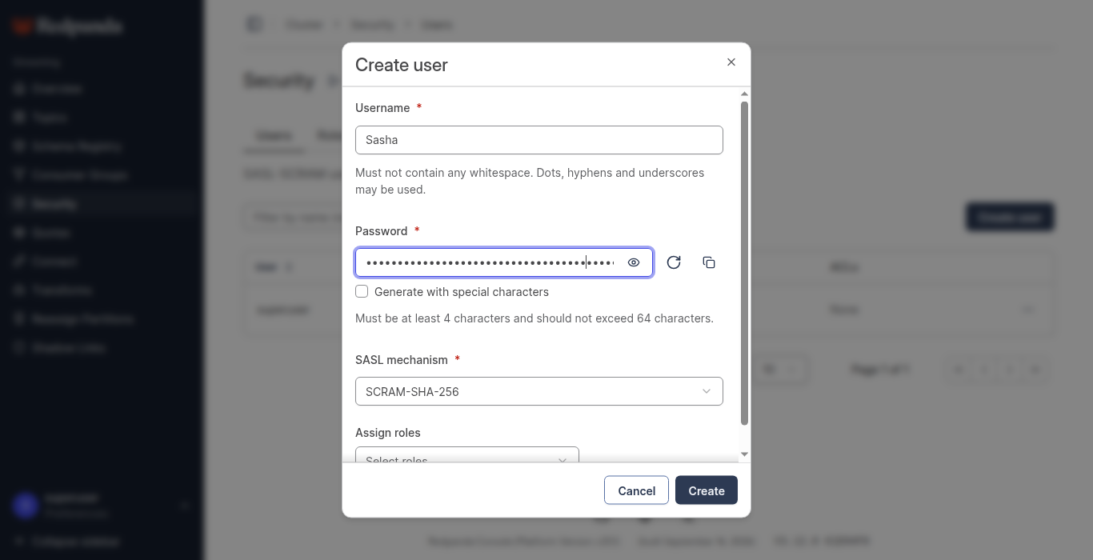Click inside the Password field
The height and width of the screenshot is (560, 1093).
(490, 262)
